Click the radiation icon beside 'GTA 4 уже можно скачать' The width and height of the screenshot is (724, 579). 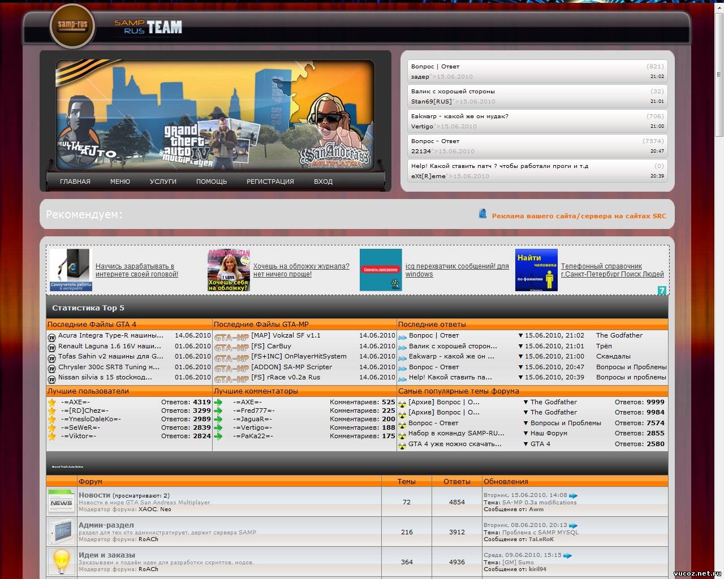[x=402, y=446]
